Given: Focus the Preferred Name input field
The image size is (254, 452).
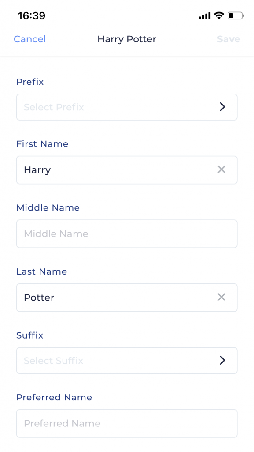Looking at the screenshot, I should coord(127,423).
